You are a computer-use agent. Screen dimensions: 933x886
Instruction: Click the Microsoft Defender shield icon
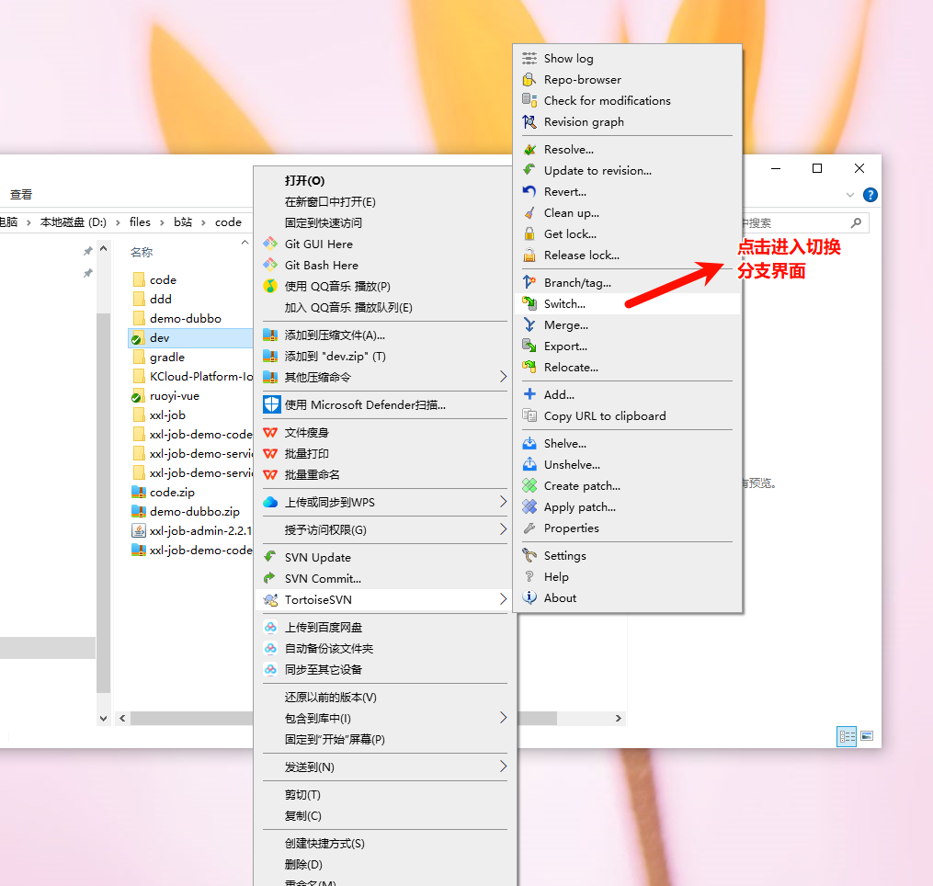(x=271, y=404)
